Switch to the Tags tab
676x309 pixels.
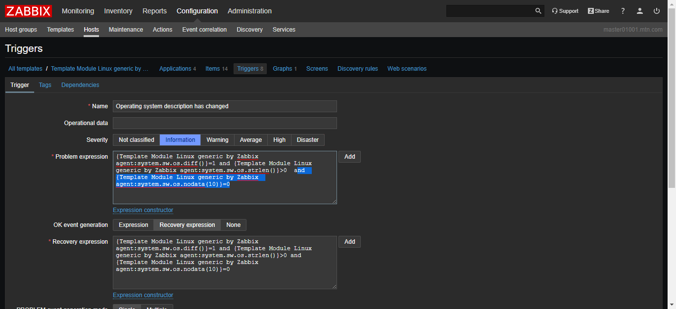coord(45,85)
